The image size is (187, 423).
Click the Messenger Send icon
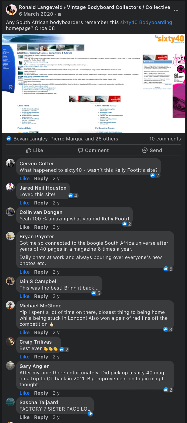click(x=145, y=150)
